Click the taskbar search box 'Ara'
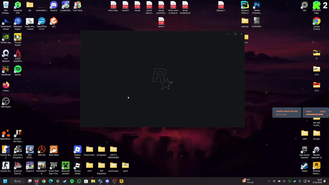 tap(17, 181)
